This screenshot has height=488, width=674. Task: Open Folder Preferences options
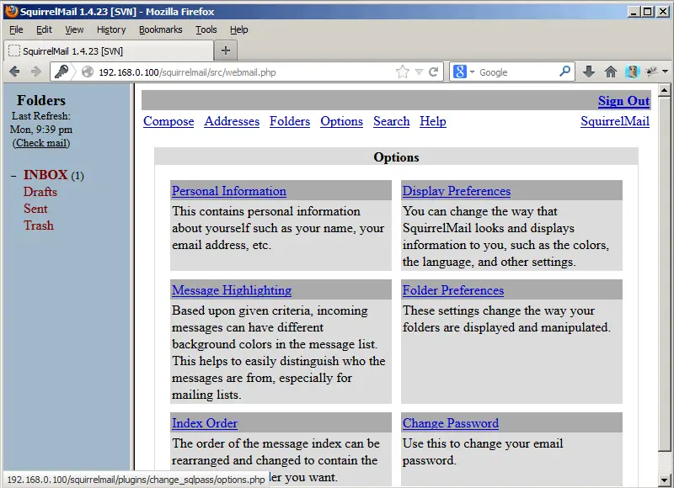pyautogui.click(x=453, y=290)
